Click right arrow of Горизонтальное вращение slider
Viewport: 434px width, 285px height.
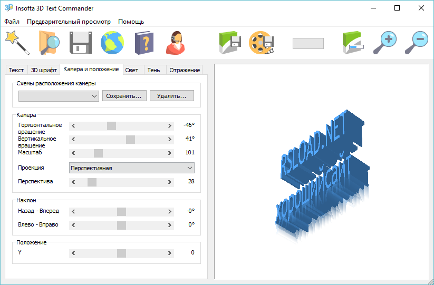(170, 126)
